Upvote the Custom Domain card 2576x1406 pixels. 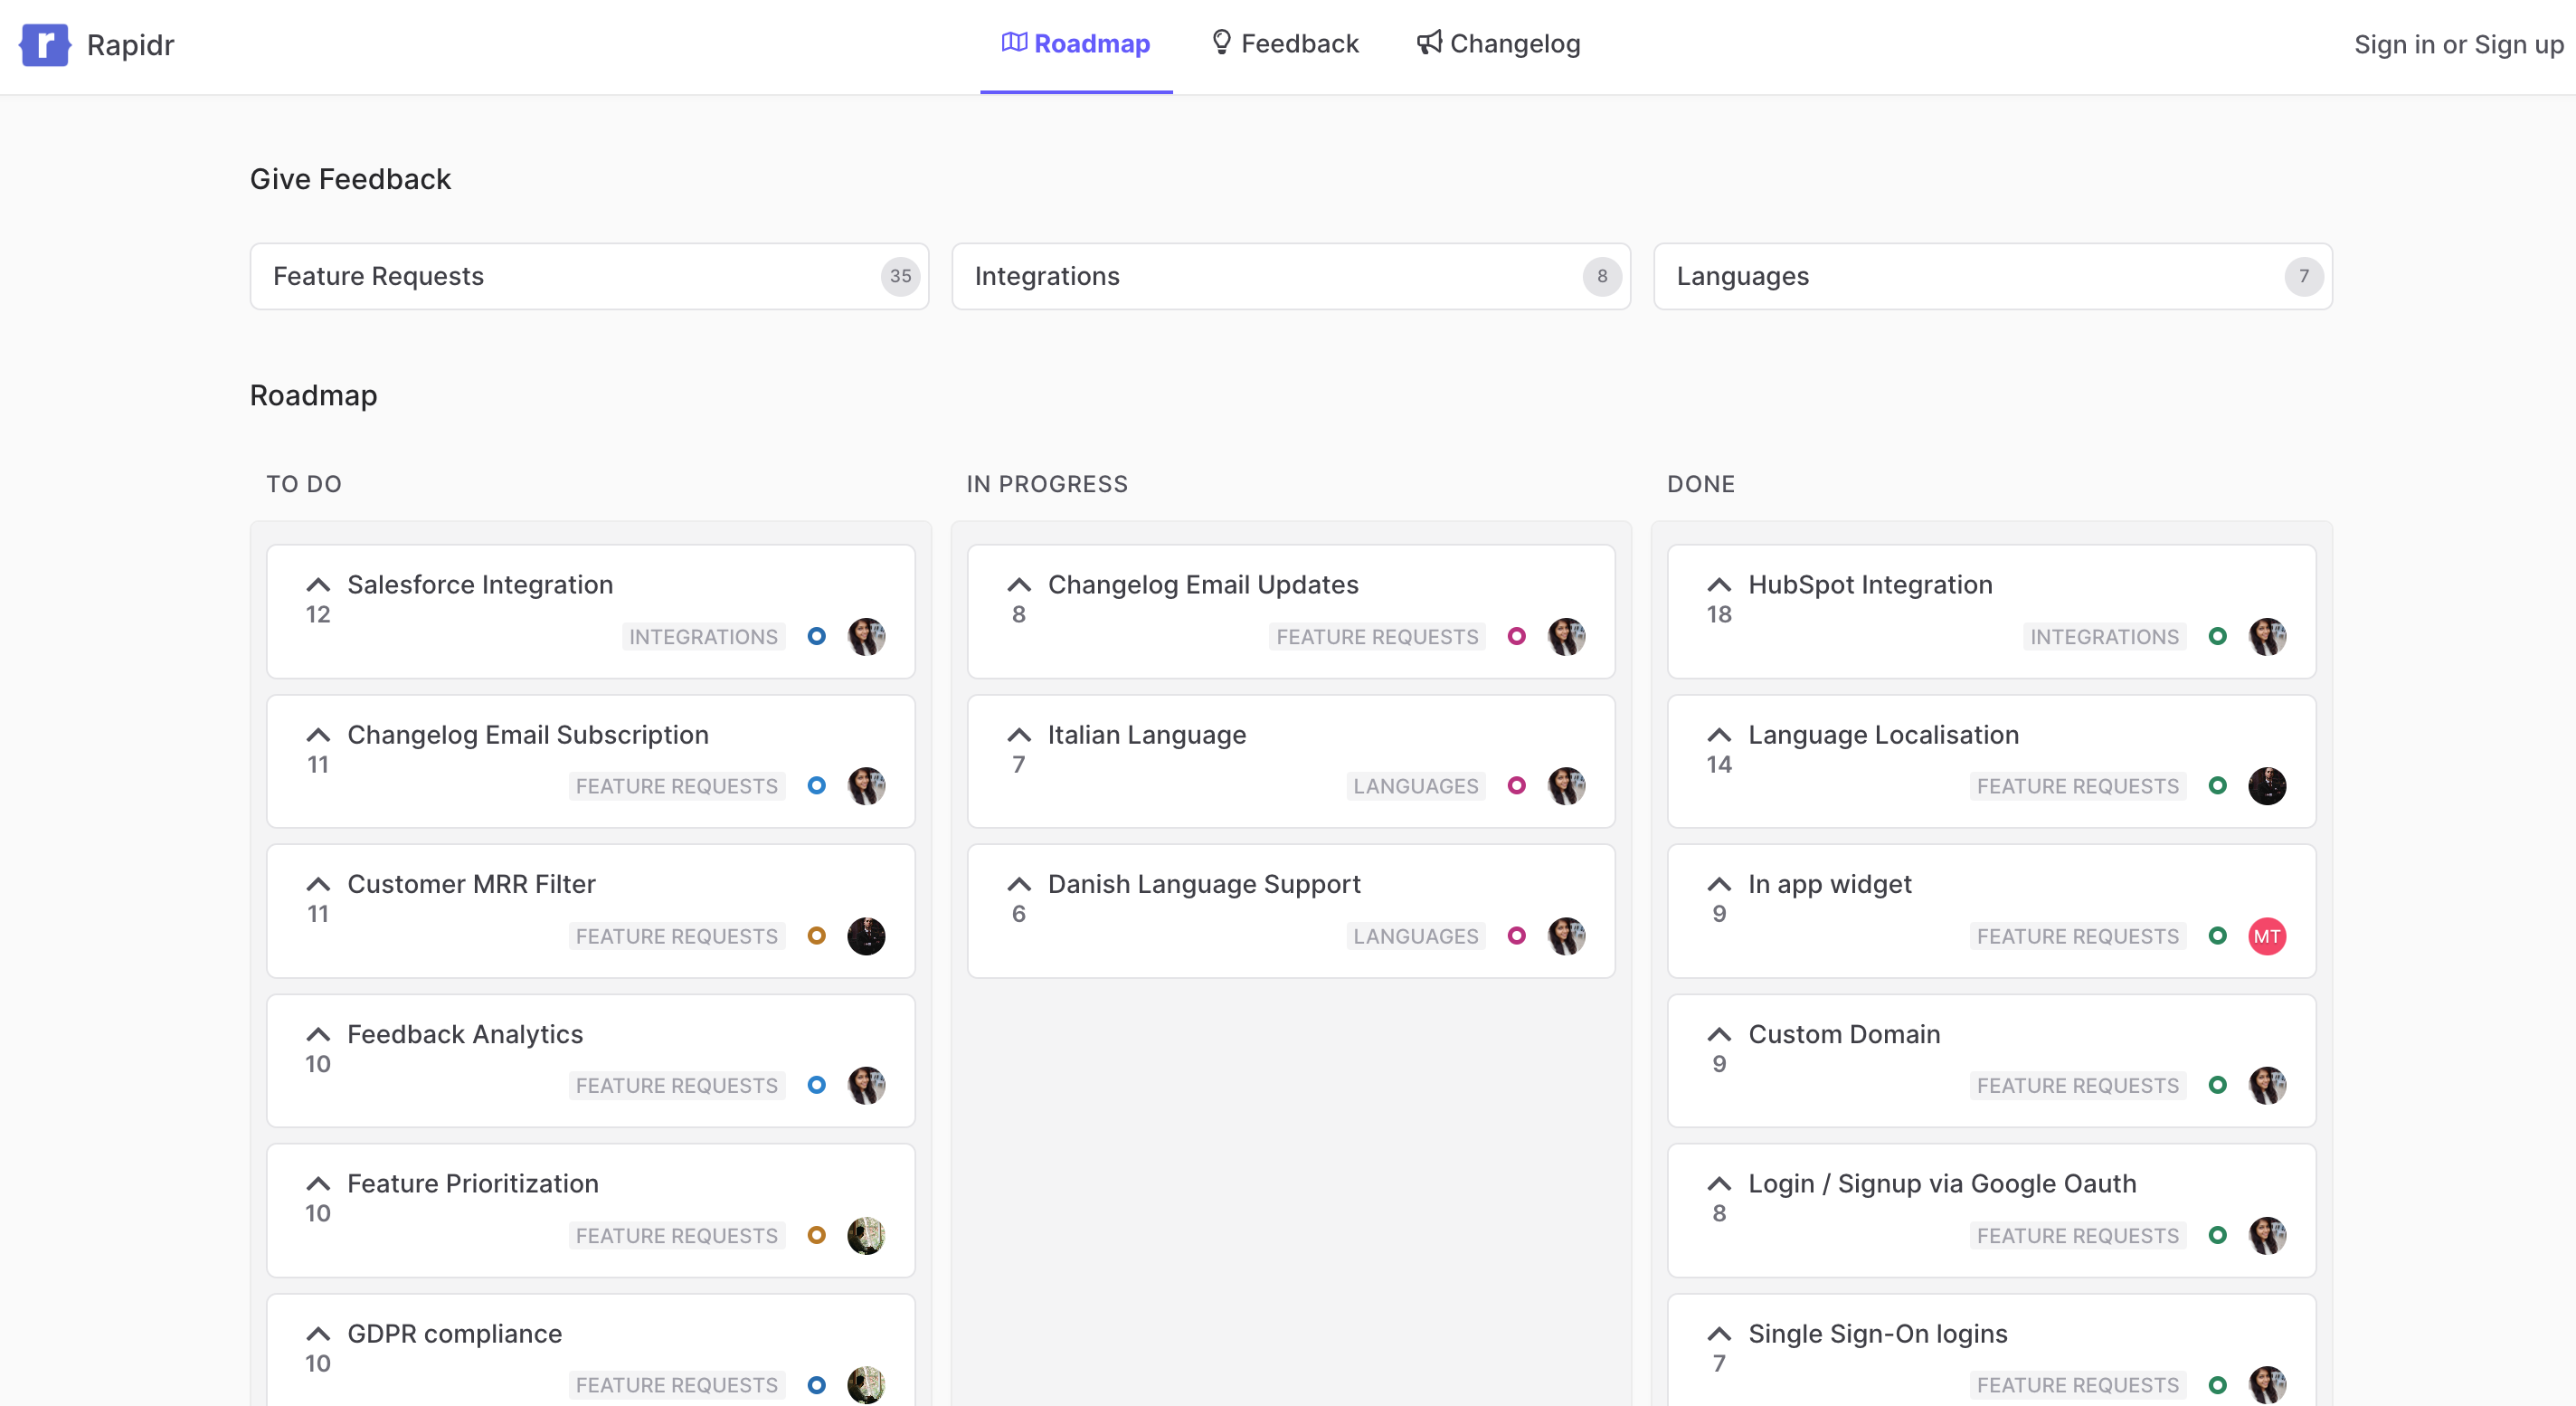(1719, 1033)
